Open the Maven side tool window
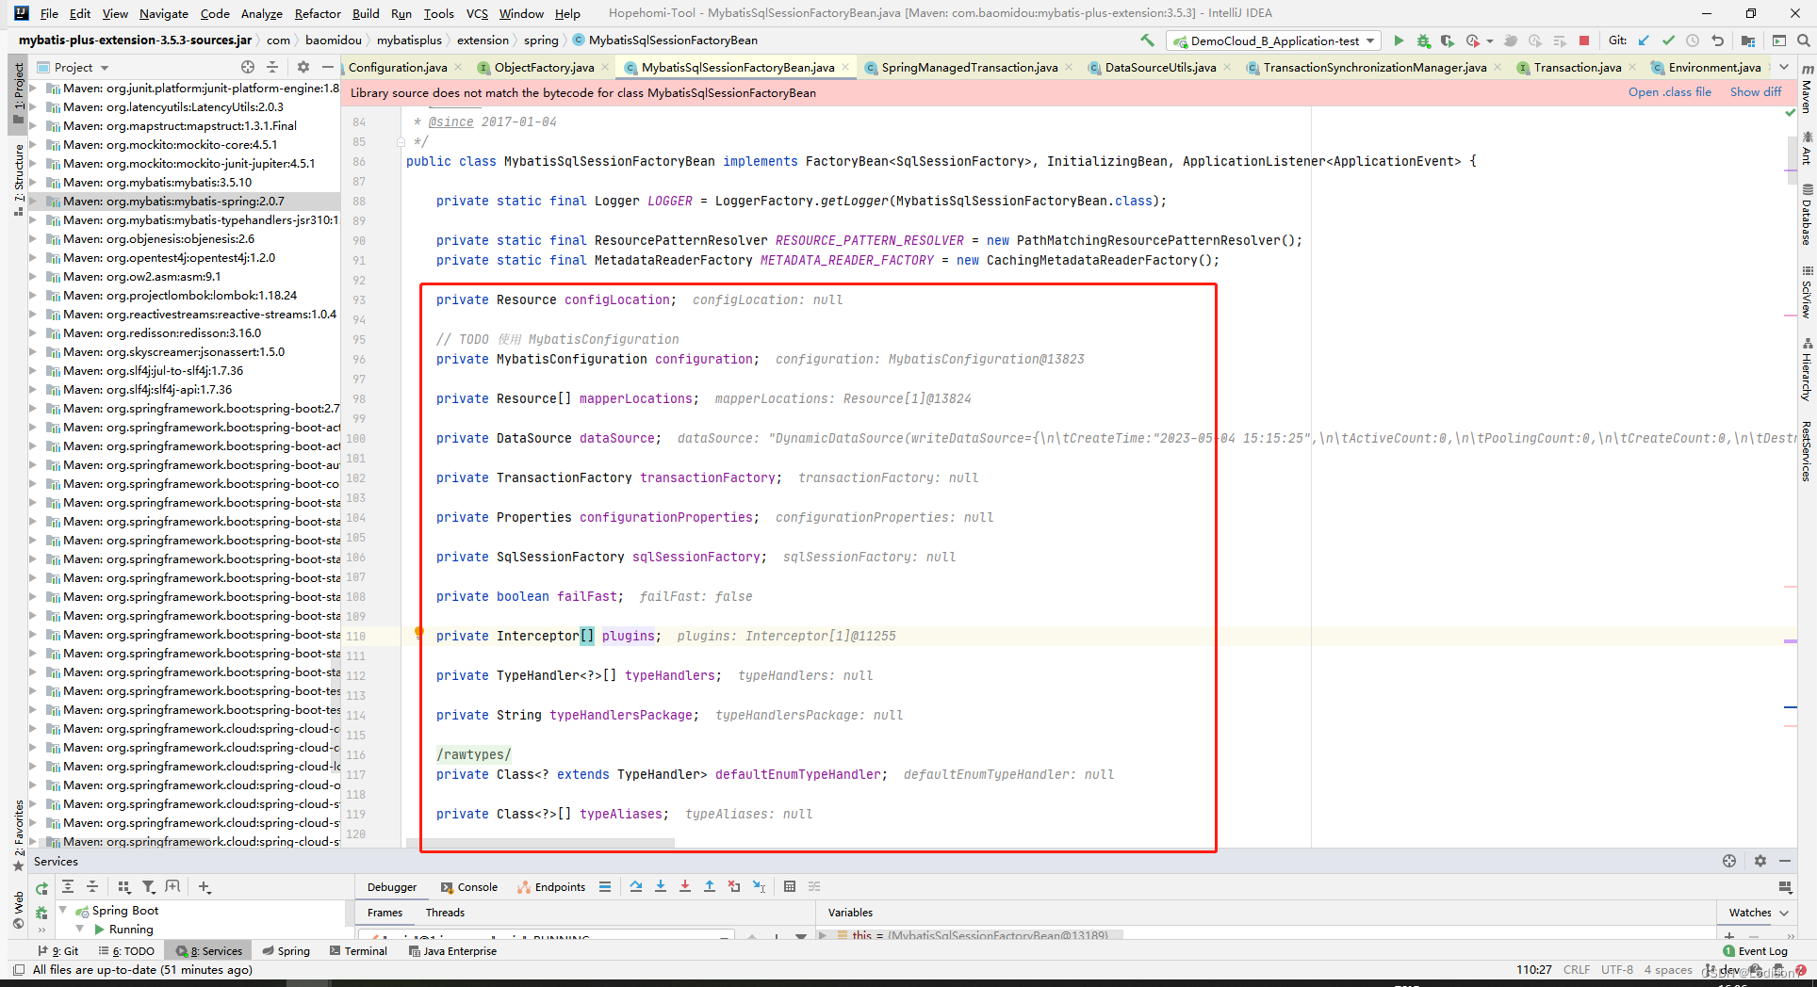This screenshot has width=1817, height=987. [1807, 90]
